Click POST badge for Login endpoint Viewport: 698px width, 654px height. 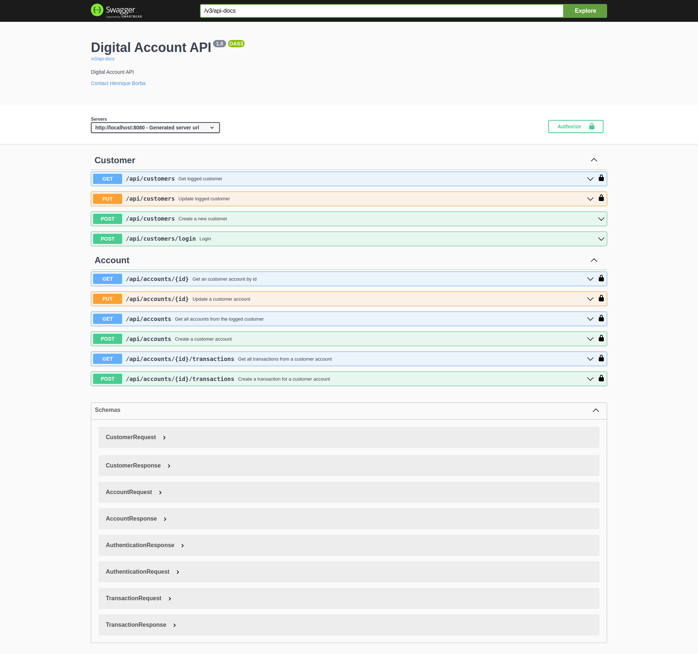pos(108,239)
